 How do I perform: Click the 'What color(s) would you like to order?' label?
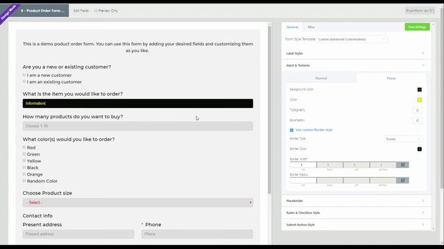point(69,140)
